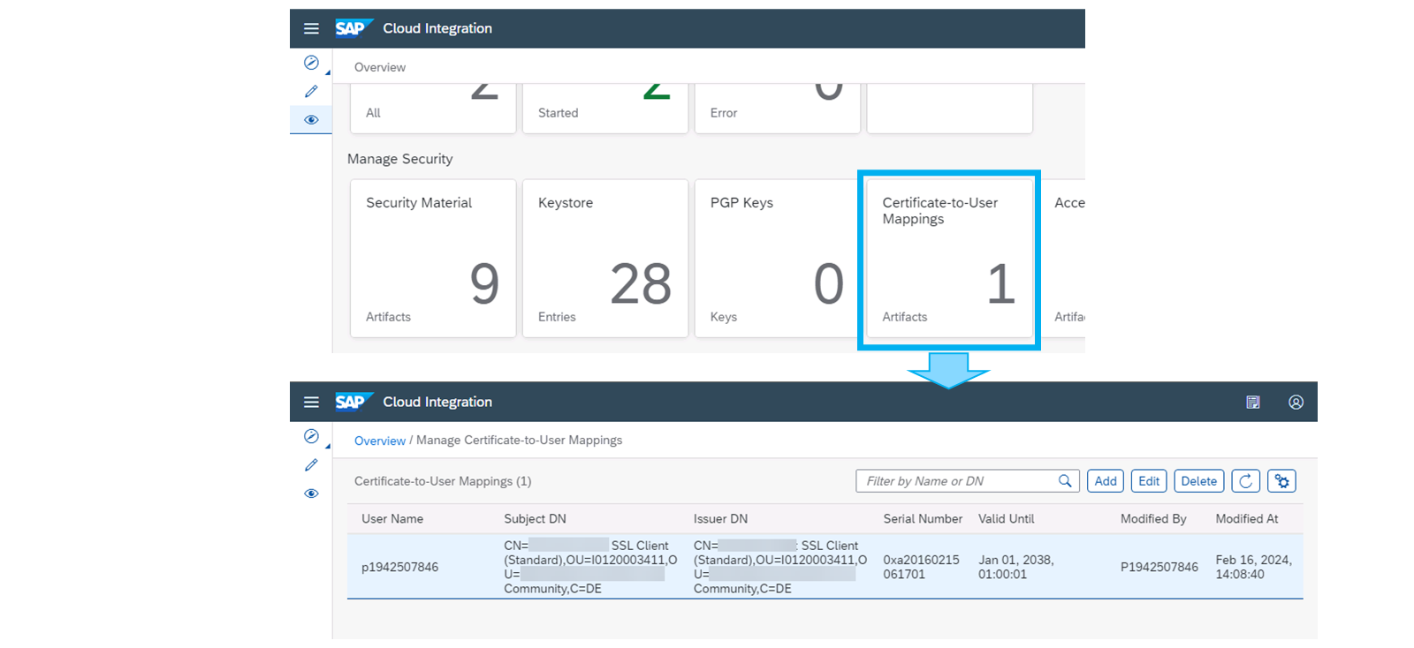Open the user profile icon
The height and width of the screenshot is (648, 1414).
pyautogui.click(x=1296, y=402)
